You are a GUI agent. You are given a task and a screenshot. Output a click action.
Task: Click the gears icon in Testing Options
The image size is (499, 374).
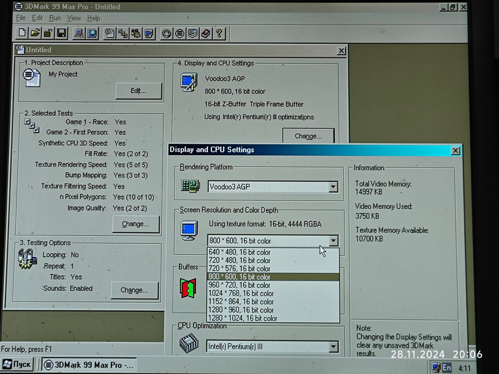[27, 259]
